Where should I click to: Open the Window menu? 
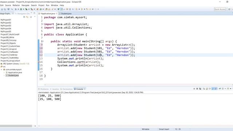[x=54, y=5]
